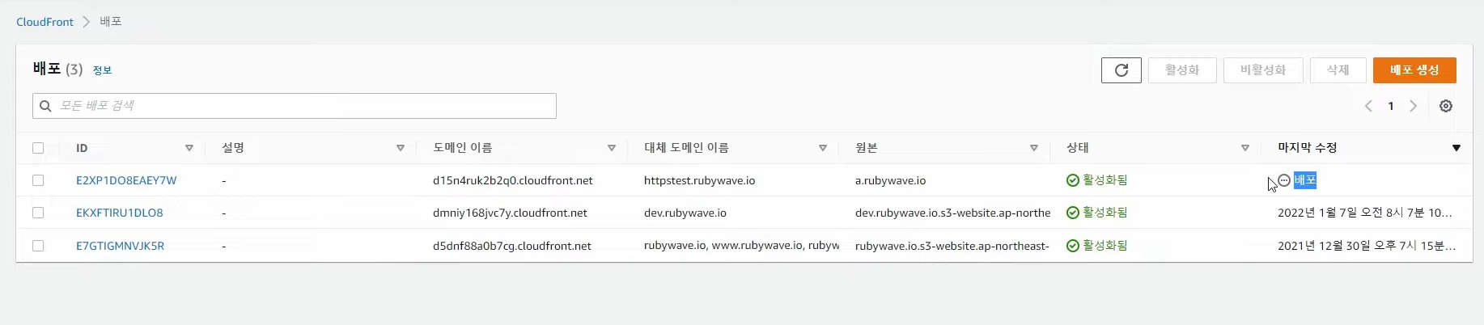Click origin rubywave.io.s3-website.ap-northeast
Image resolution: width=1484 pixels, height=325 pixels.
click(952, 246)
